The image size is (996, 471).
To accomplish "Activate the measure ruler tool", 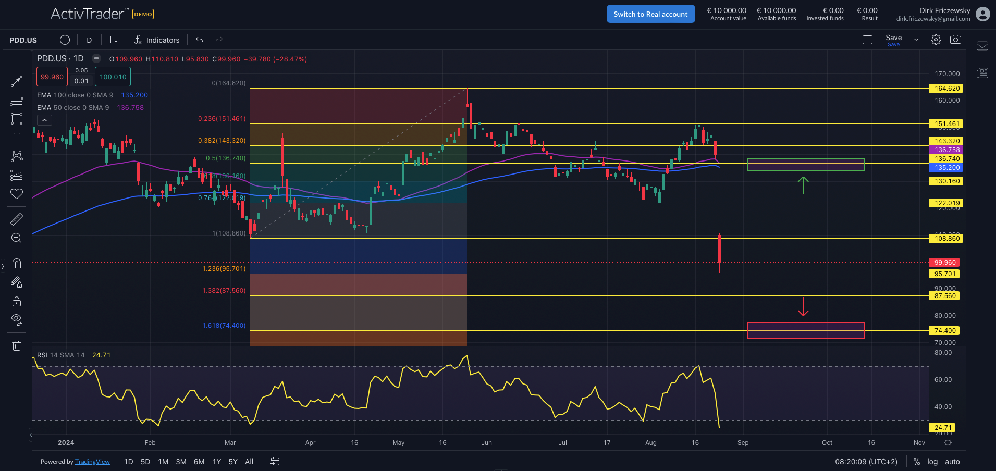I will (x=17, y=219).
